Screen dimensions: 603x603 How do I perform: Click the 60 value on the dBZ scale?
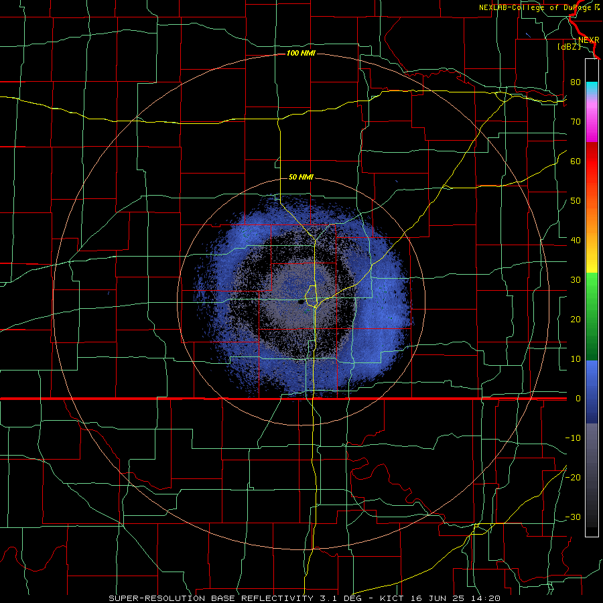[x=576, y=161]
